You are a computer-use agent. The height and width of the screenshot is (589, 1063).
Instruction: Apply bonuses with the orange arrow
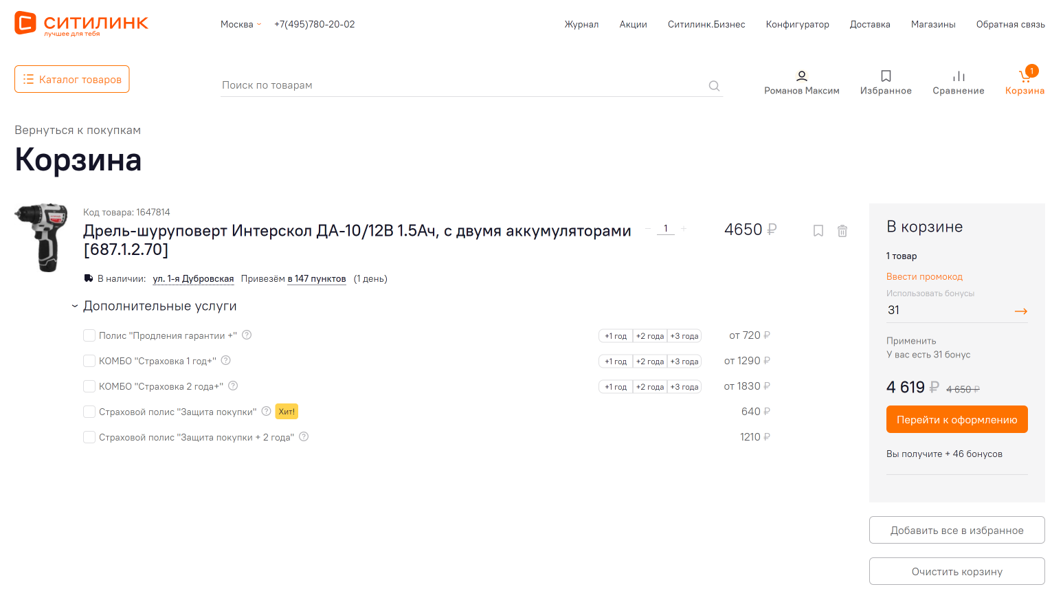[x=1021, y=311]
